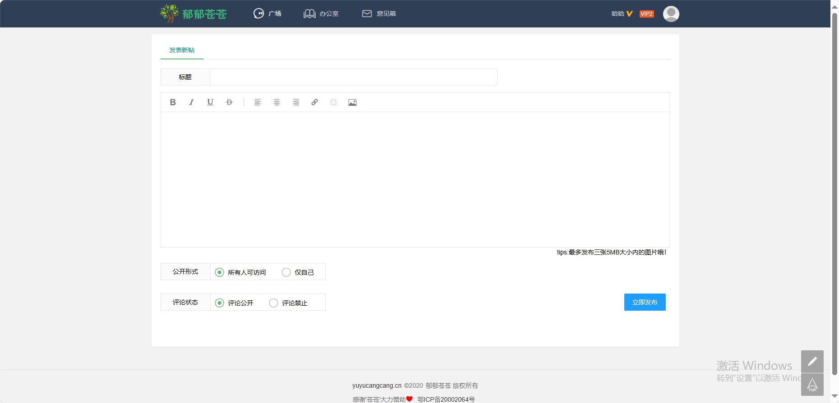Viewport: 839px width, 403px height.
Task: Apply italic formatting in the editor
Action: (x=191, y=102)
